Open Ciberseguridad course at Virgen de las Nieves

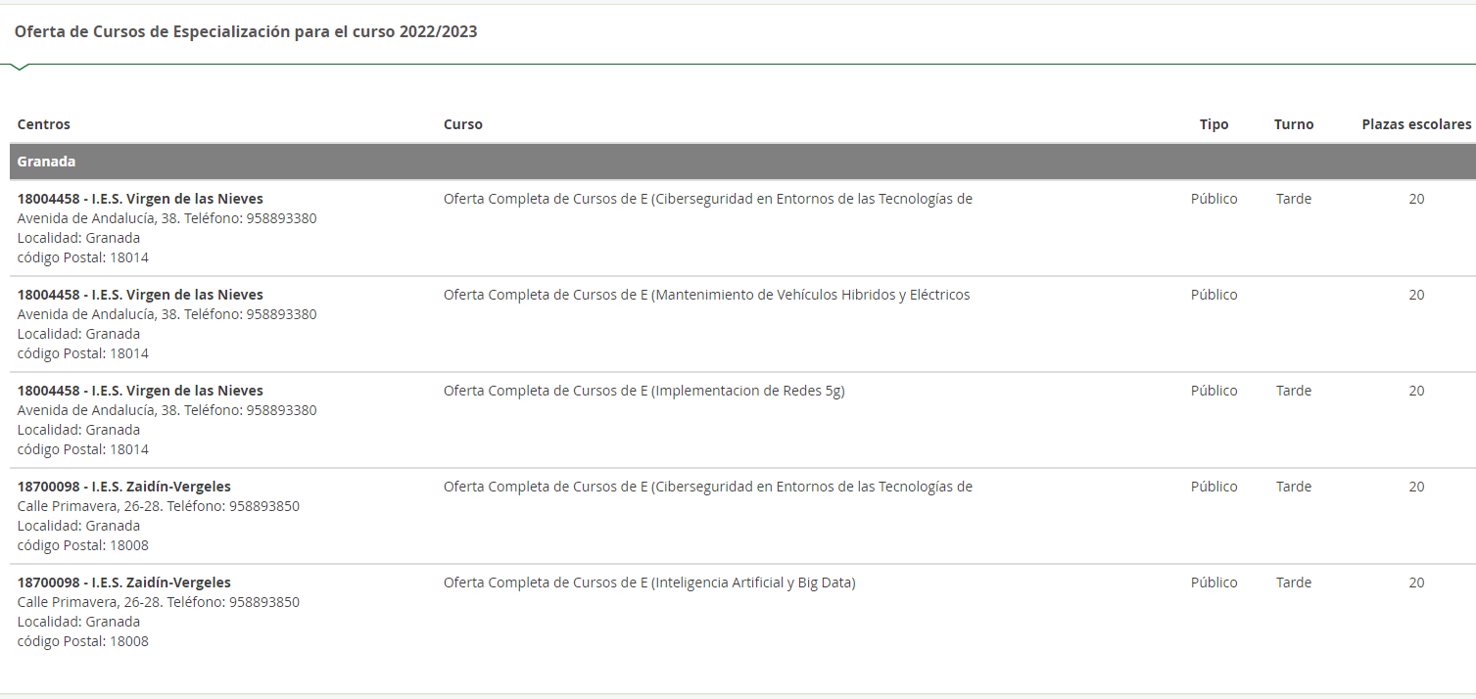[707, 199]
